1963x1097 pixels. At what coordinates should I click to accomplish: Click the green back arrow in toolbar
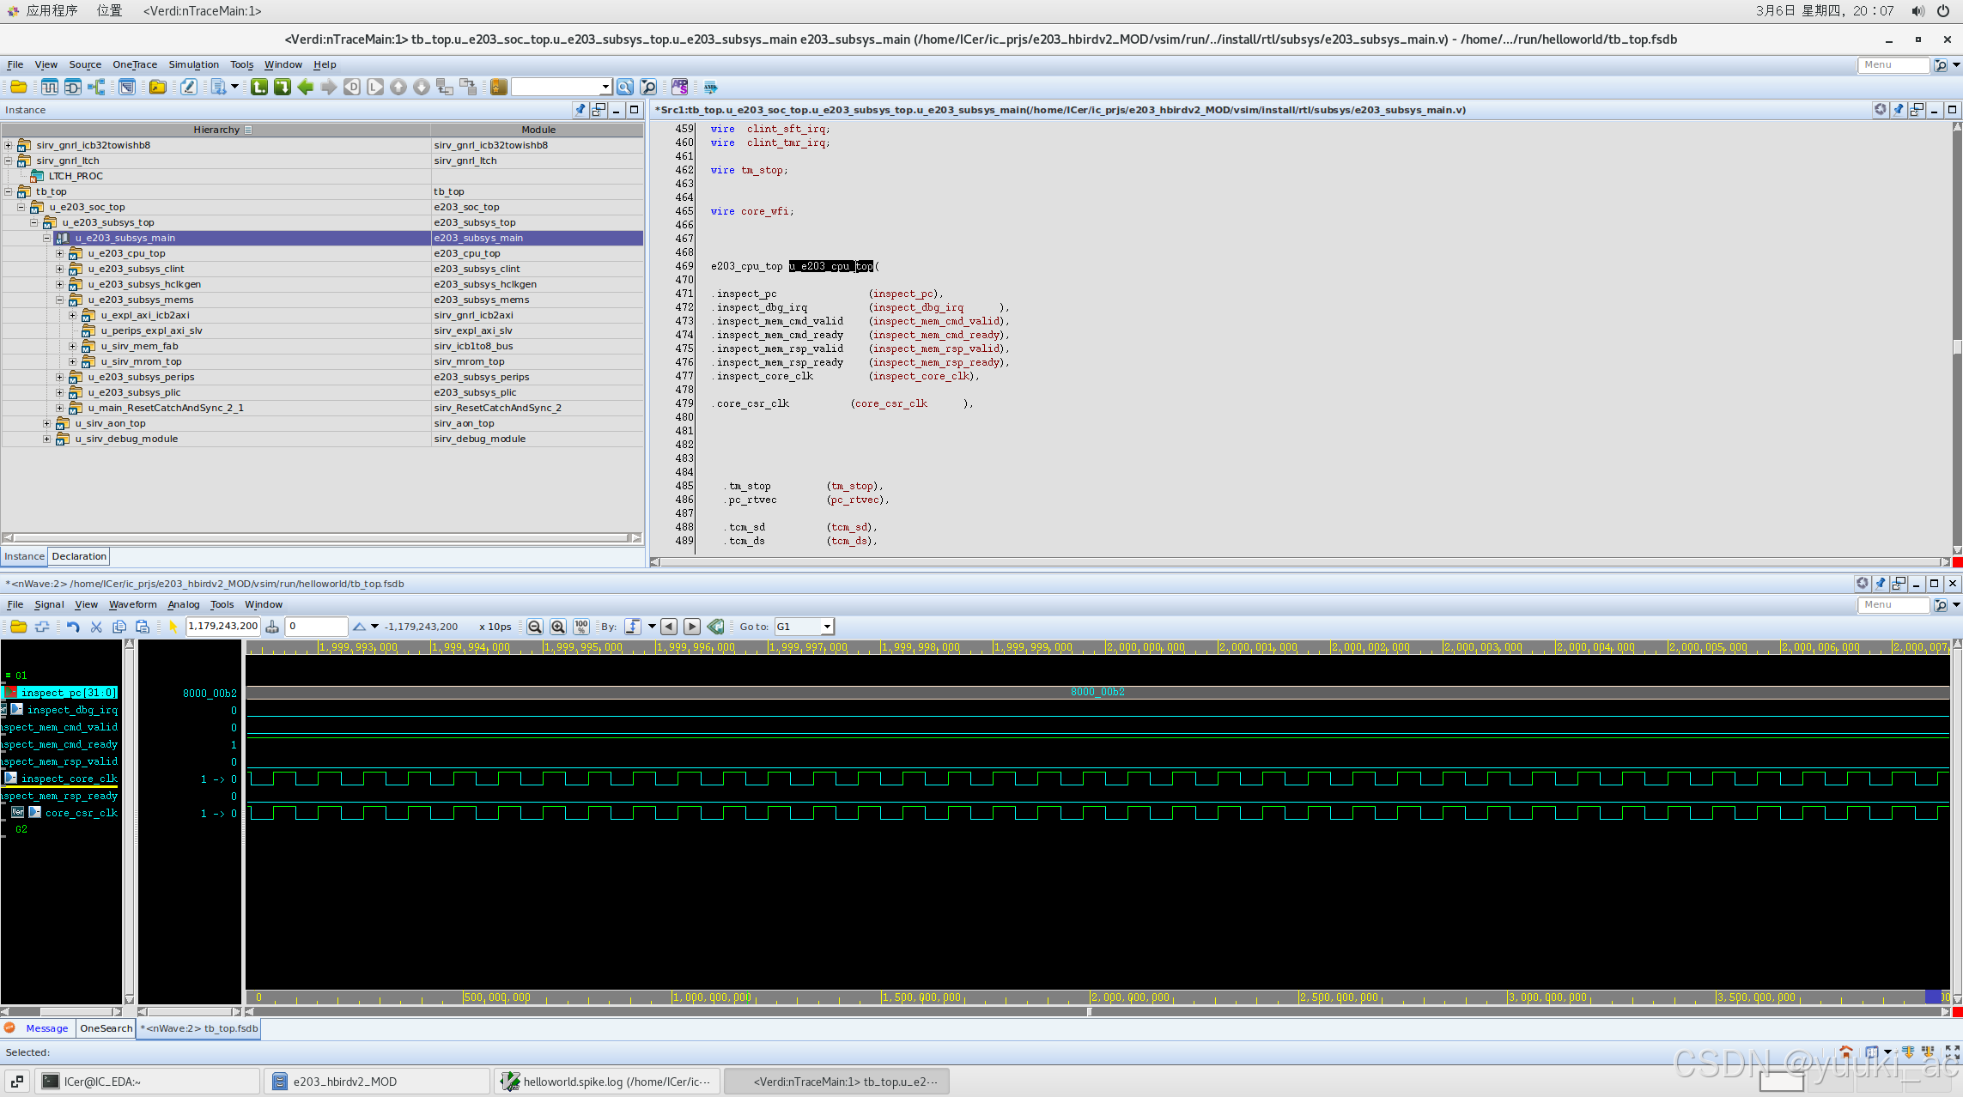[306, 87]
